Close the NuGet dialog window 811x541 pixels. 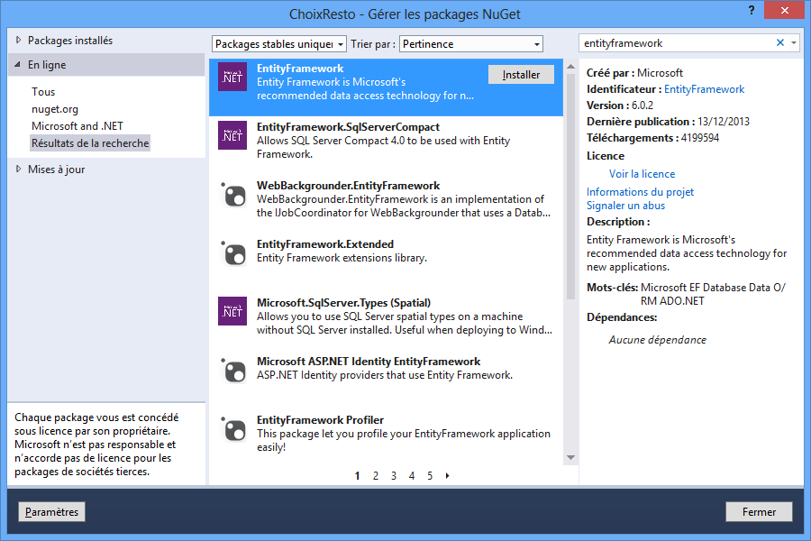784,10
